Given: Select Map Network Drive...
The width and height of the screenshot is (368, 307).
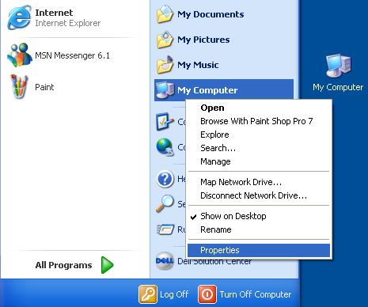Looking at the screenshot, I should coord(259,182).
